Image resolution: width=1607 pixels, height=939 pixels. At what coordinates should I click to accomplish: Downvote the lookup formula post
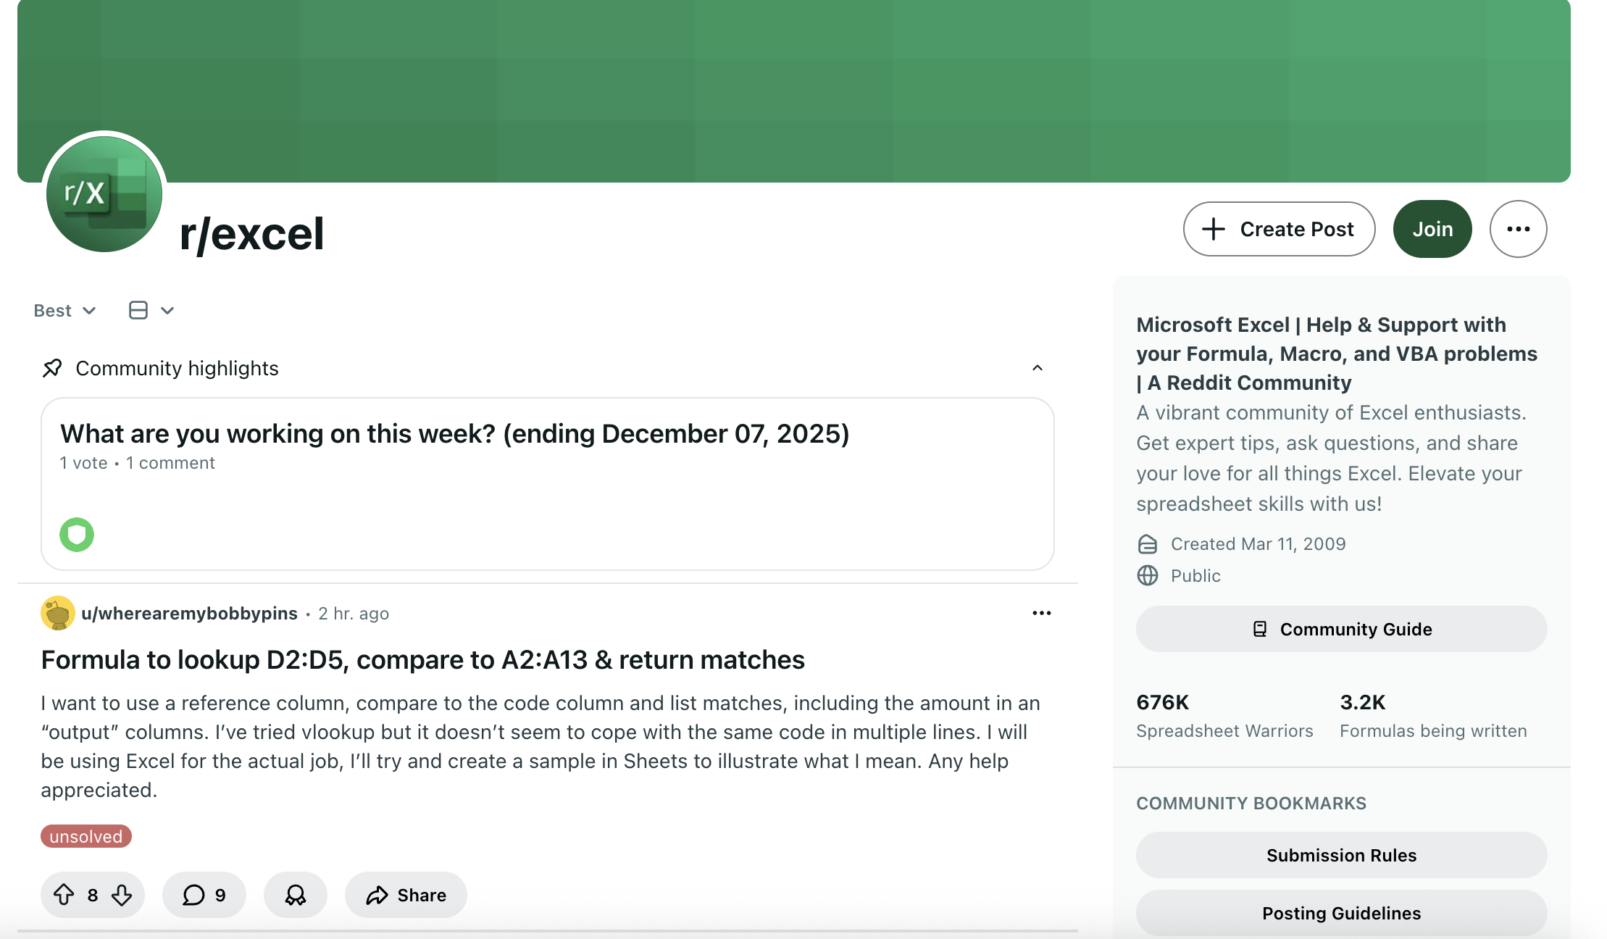(x=122, y=895)
